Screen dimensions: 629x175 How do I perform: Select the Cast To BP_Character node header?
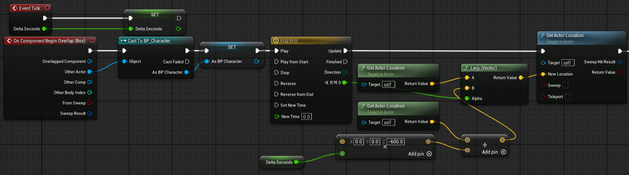tap(156, 41)
